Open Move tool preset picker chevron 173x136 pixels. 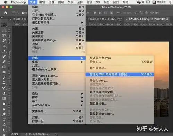click(18, 13)
